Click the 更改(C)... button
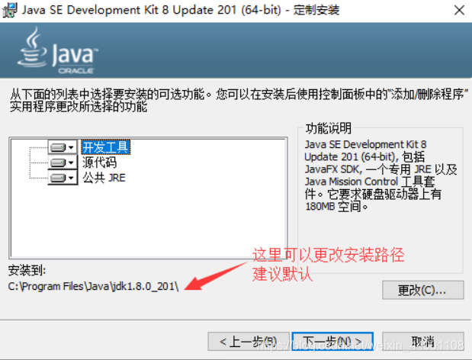Image resolution: width=472 pixels, height=360 pixels. tap(423, 290)
